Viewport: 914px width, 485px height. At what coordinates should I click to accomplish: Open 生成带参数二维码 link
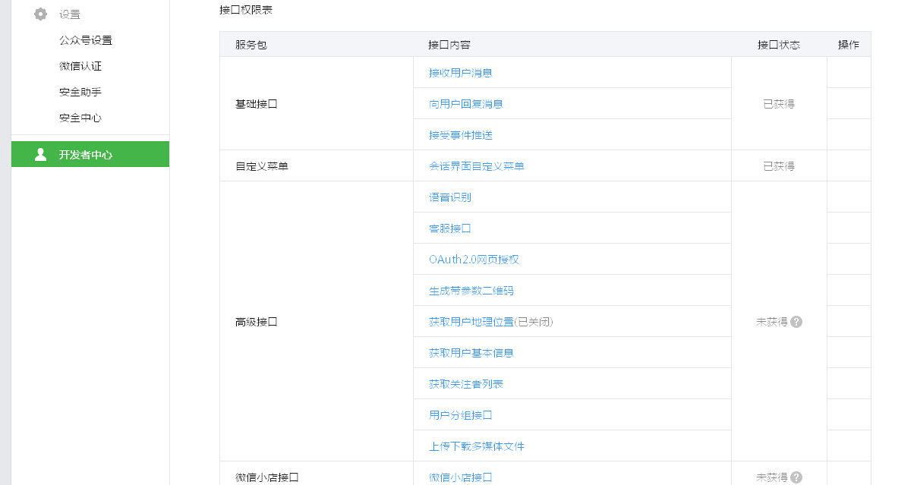point(471,291)
